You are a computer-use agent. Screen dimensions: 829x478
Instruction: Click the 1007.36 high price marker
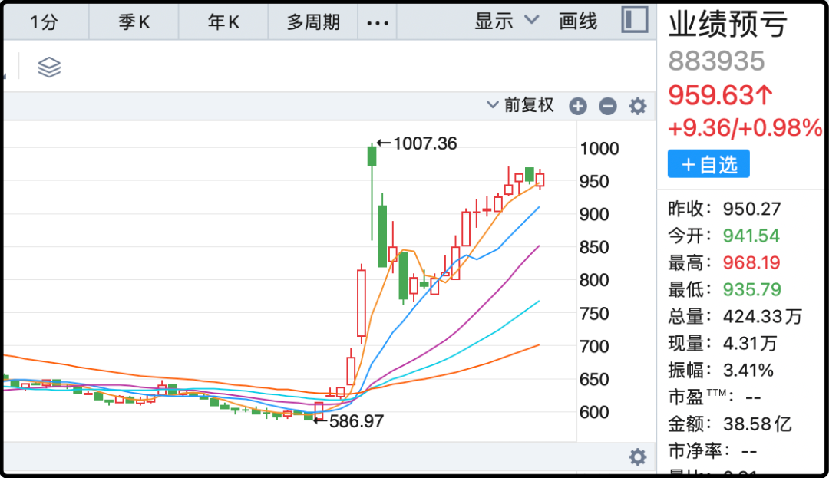pos(424,143)
